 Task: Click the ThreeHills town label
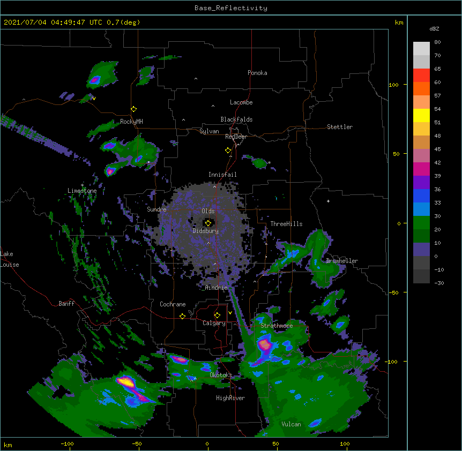pos(286,224)
